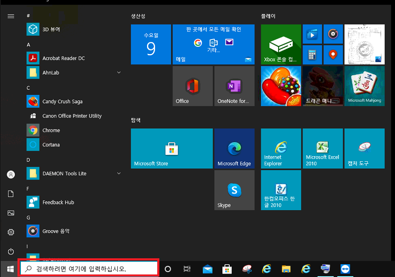This screenshot has width=395, height=277.
Task: Open the Internet Explorer tile
Action: click(281, 148)
